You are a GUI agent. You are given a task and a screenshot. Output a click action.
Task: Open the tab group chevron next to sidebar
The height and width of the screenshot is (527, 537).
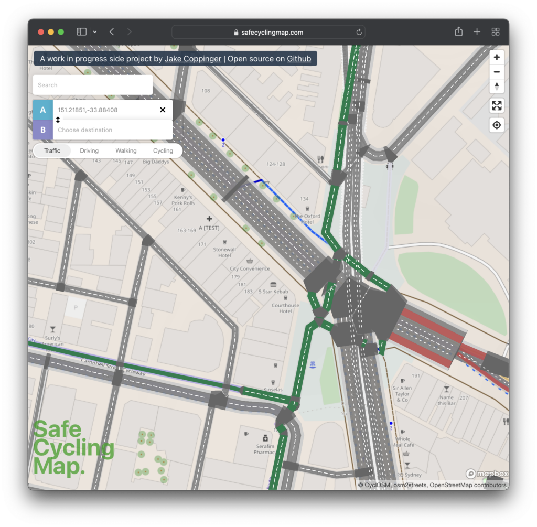[94, 31]
